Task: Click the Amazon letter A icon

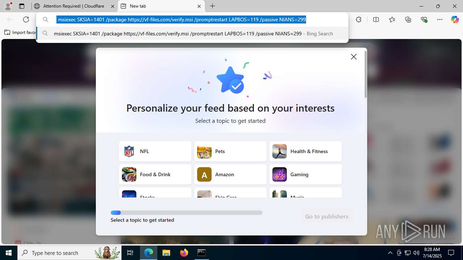Action: tap(204, 174)
